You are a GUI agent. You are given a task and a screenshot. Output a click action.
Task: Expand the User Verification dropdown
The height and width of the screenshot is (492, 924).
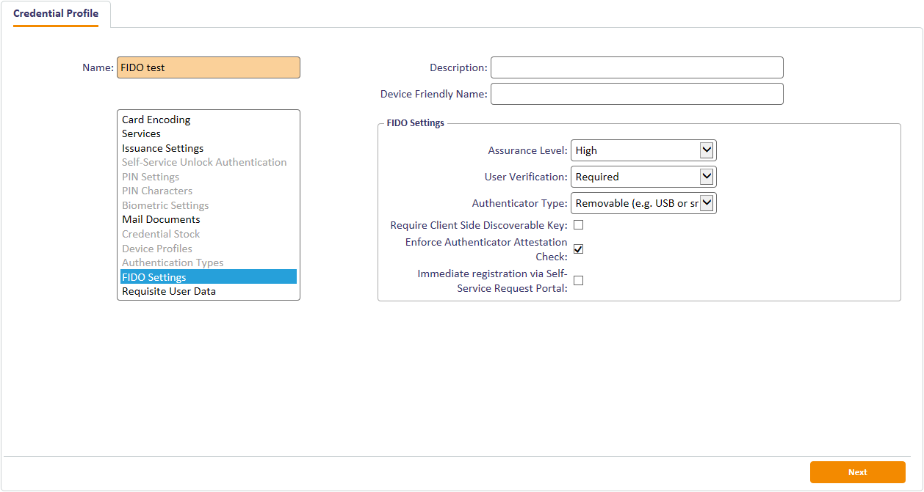[643, 177]
